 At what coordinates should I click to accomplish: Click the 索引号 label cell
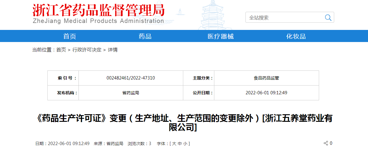pos(63,78)
